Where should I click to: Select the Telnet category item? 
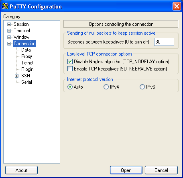(27, 63)
